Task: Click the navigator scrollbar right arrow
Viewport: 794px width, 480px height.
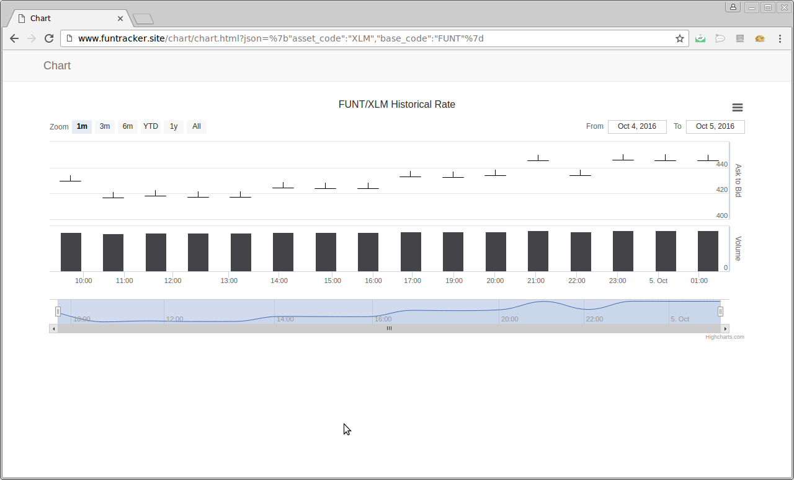Action: (x=725, y=329)
